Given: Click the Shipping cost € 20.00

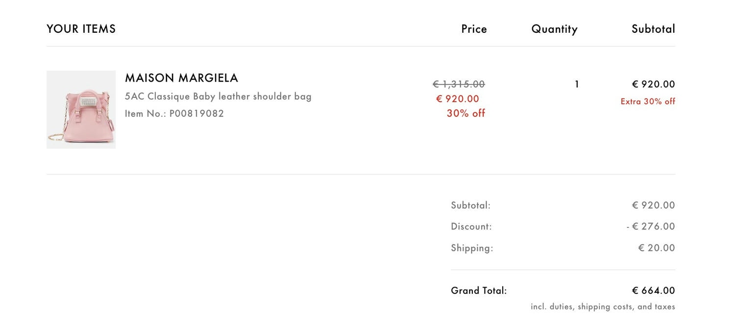Looking at the screenshot, I should (657, 248).
